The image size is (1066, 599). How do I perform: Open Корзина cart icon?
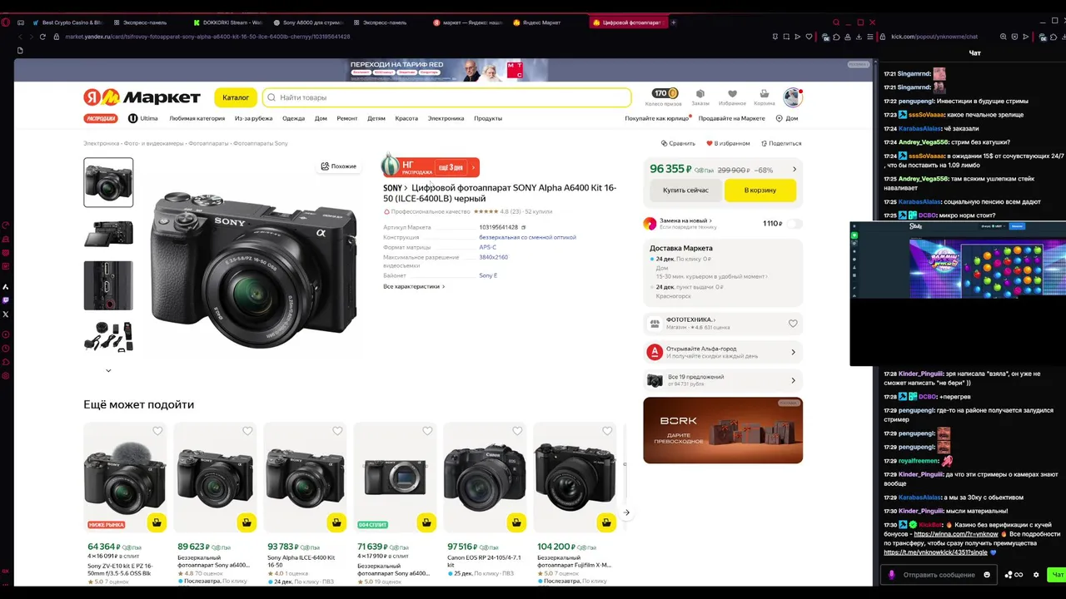click(x=764, y=97)
